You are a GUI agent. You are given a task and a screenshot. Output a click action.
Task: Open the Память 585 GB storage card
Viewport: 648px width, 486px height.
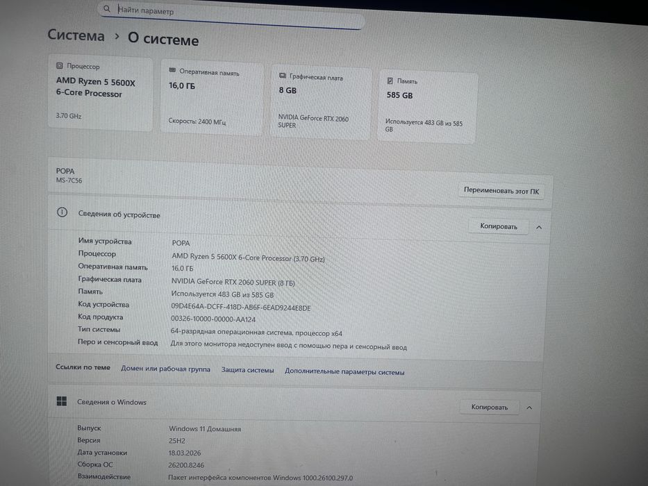point(428,108)
